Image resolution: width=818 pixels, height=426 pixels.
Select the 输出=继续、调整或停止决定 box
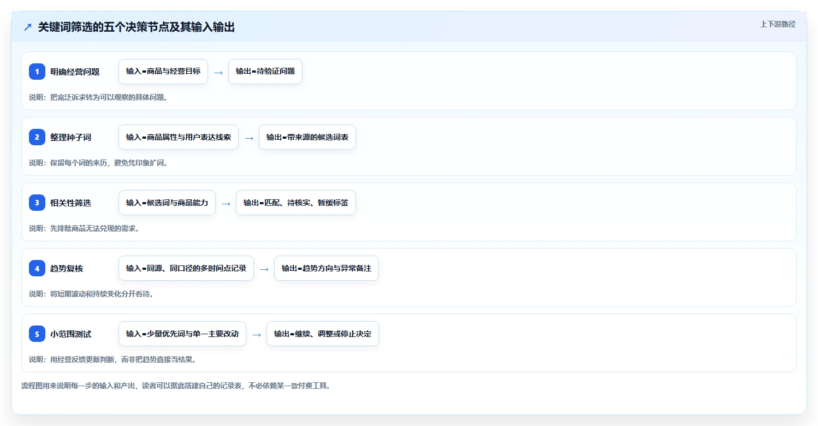click(323, 334)
